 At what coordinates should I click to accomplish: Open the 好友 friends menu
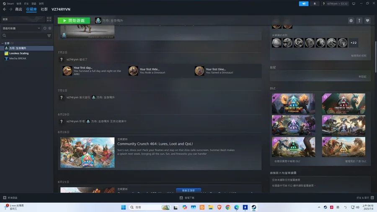(26, 4)
